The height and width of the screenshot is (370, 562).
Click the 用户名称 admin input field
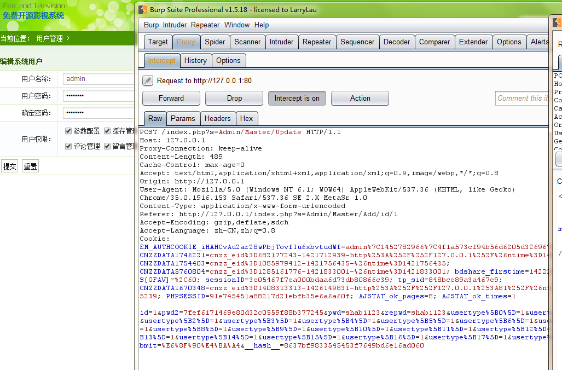(x=99, y=79)
